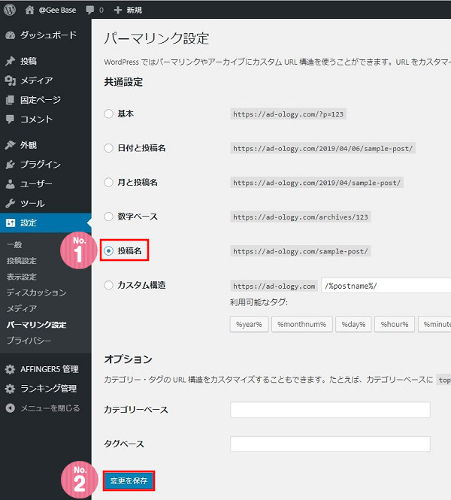Go to 投稿設定 submenu
Viewport: 451px width, 500px height.
coord(22,261)
